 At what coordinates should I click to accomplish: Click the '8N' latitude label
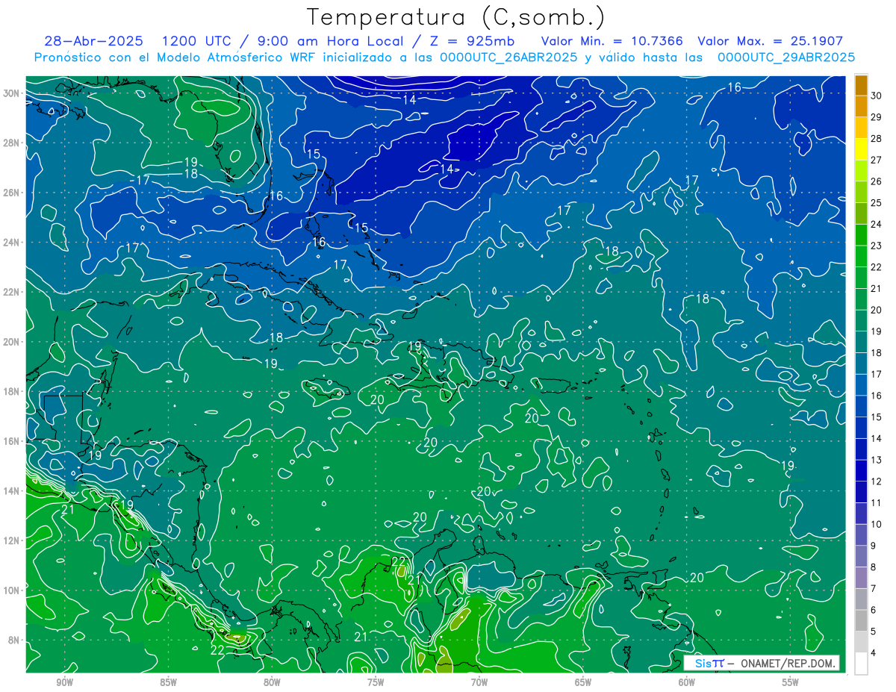pyautogui.click(x=14, y=640)
